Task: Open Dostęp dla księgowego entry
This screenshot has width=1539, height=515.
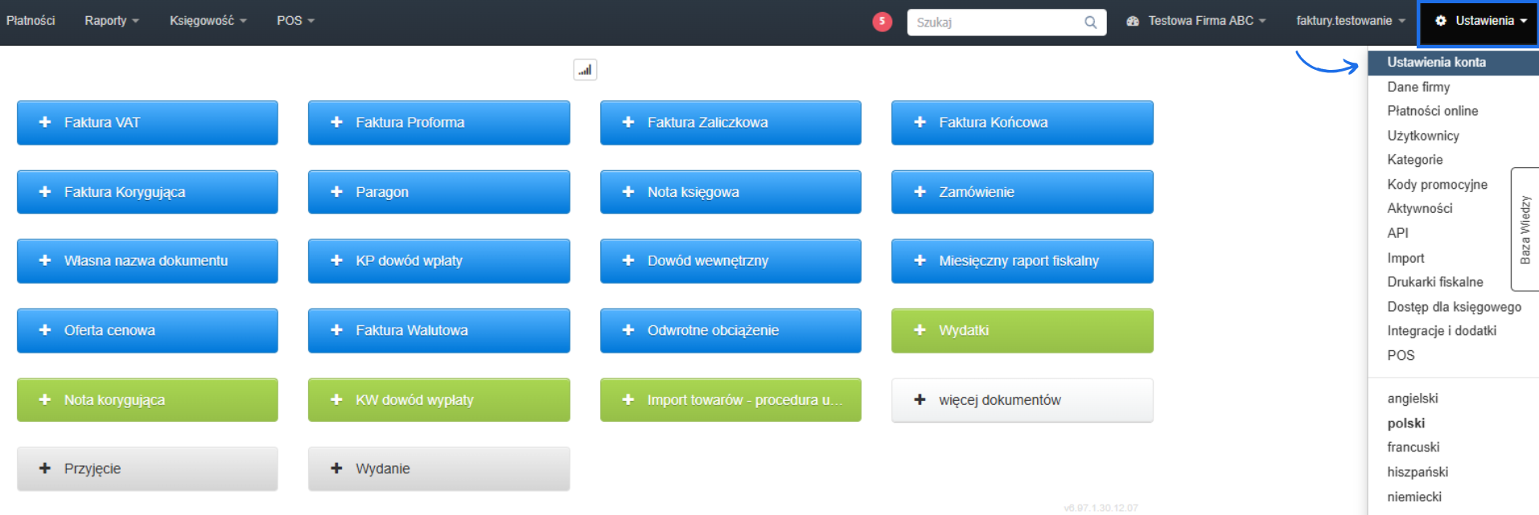Action: [x=1454, y=307]
